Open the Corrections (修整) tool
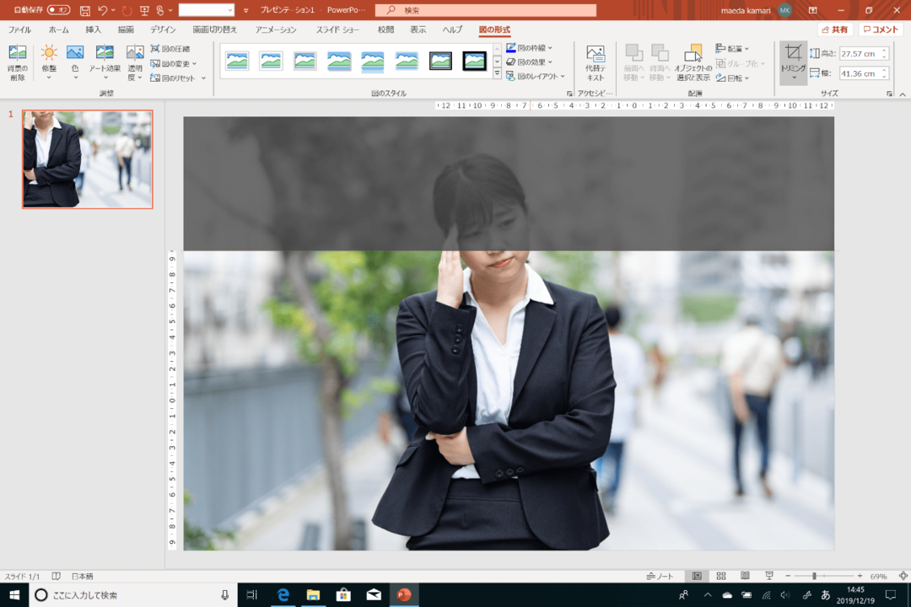Screen dimensions: 911x607 pos(50,62)
